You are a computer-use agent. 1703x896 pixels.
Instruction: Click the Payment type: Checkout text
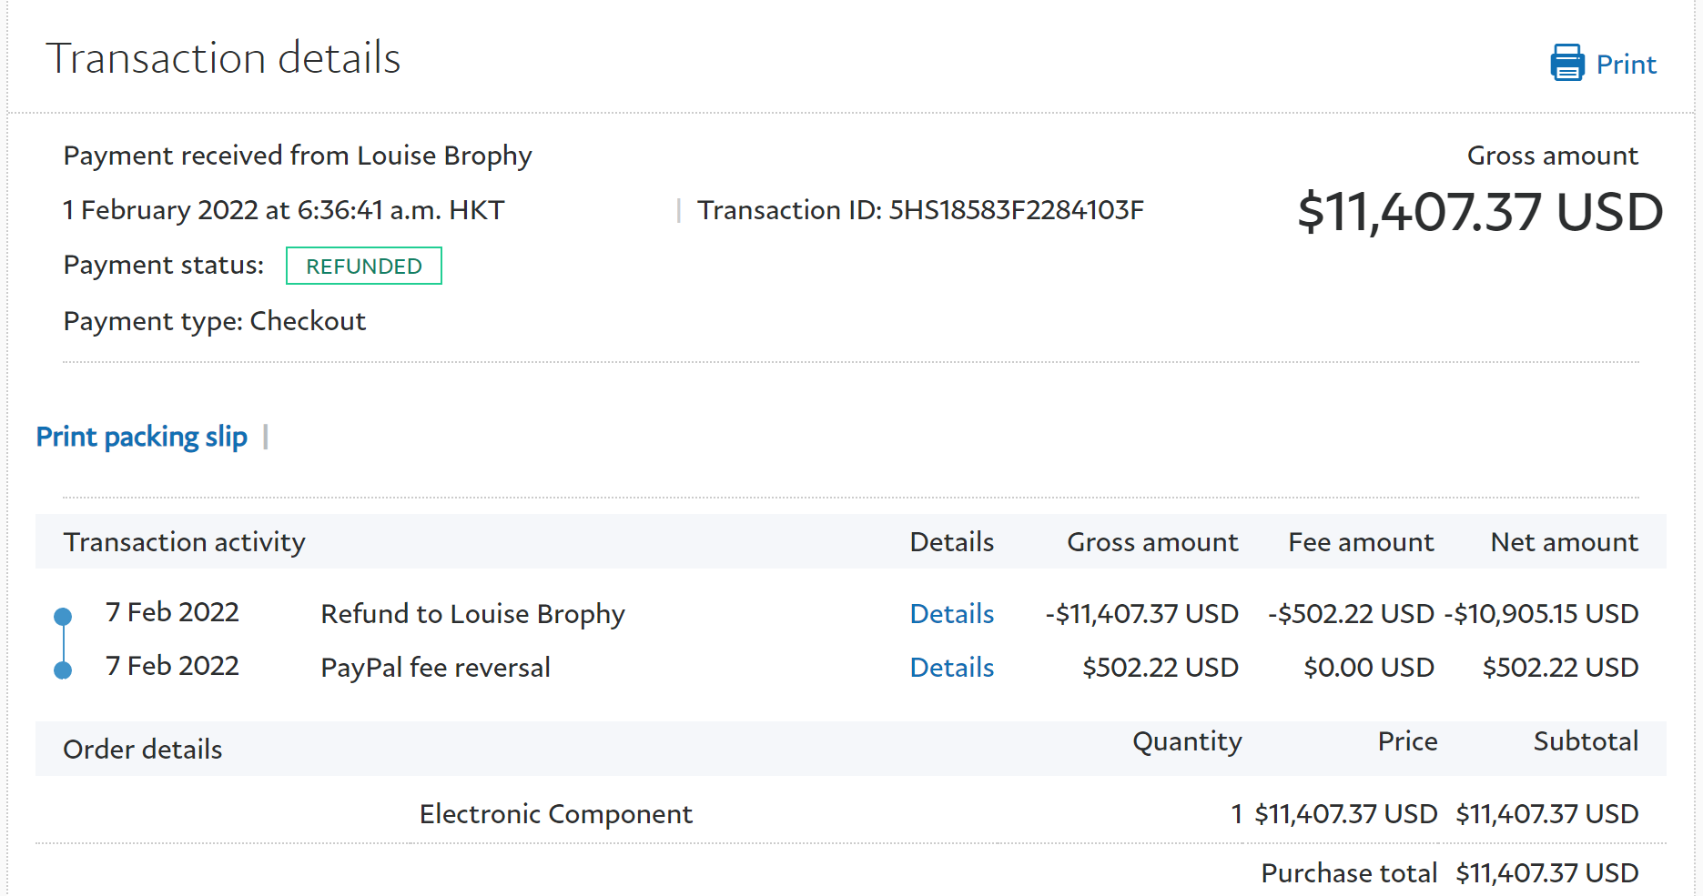coord(214,321)
